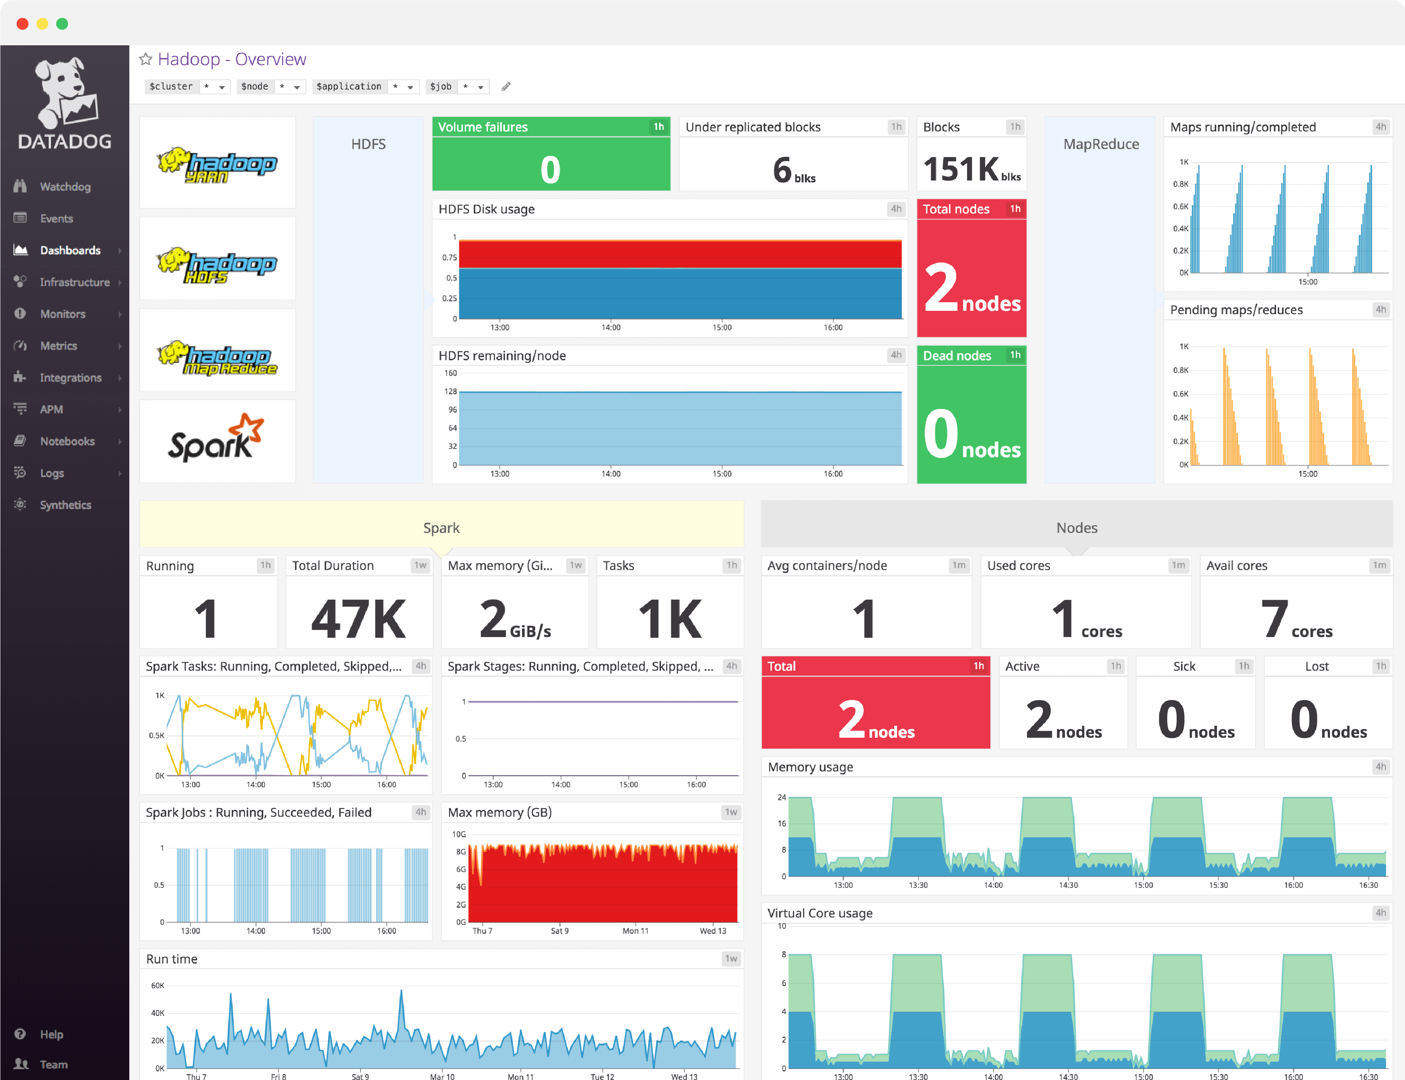The image size is (1405, 1080).
Task: Select the Events sidebar icon
Action: [x=56, y=219]
